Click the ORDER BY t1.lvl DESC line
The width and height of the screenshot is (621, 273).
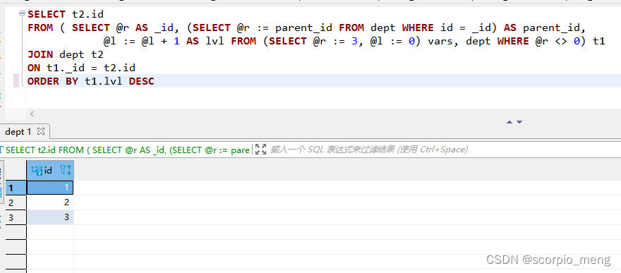pos(91,82)
